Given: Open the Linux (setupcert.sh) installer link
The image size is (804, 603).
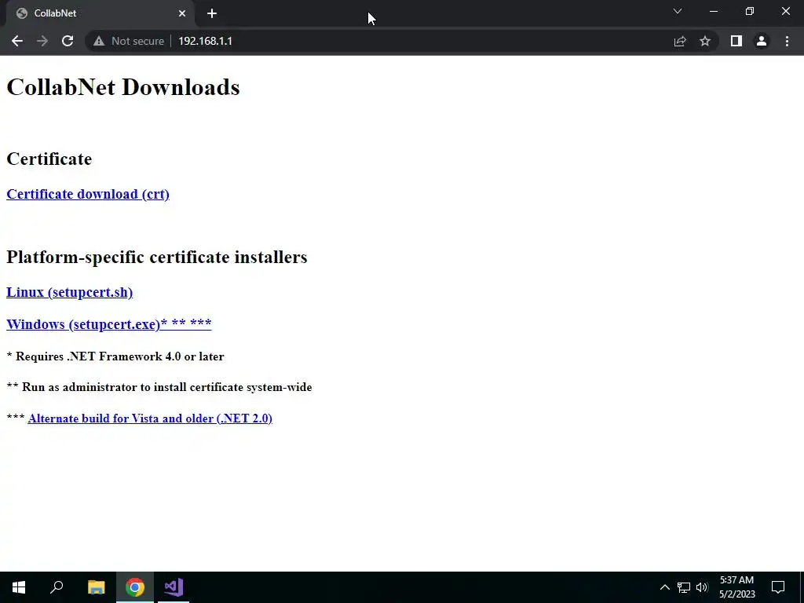Looking at the screenshot, I should pos(69,292).
